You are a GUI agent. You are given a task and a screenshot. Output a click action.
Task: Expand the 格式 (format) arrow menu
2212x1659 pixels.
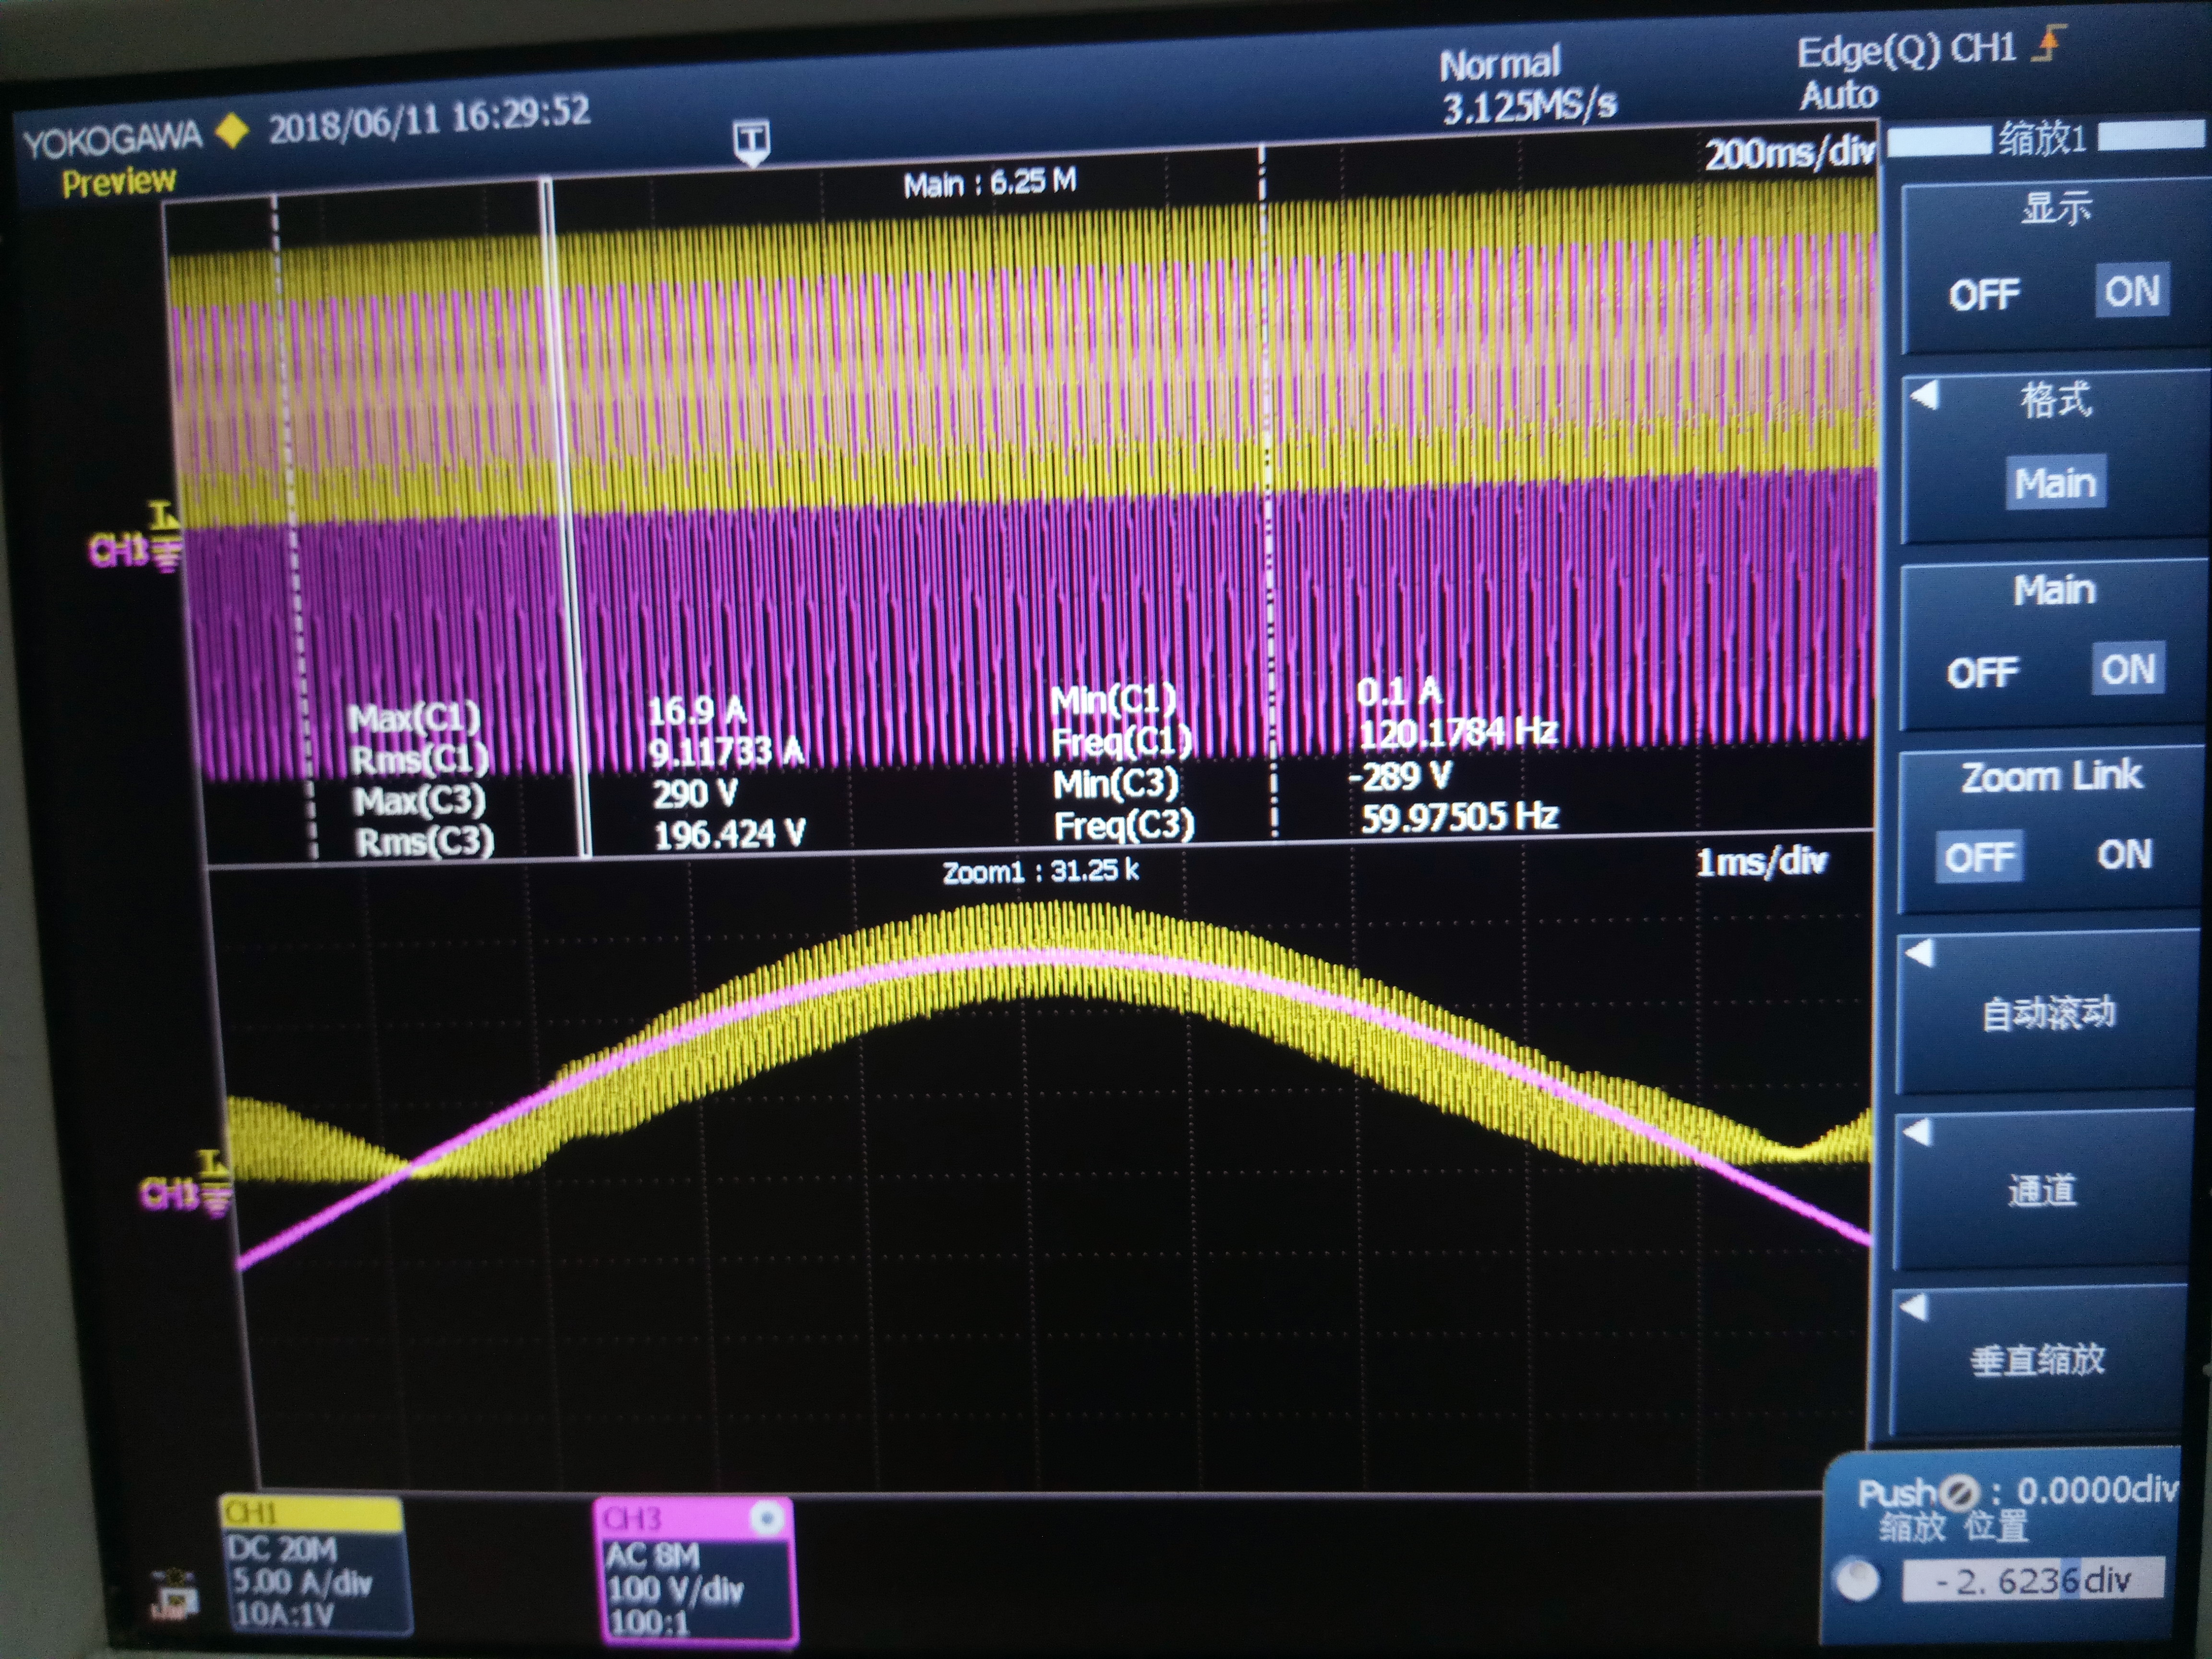coord(1925,396)
